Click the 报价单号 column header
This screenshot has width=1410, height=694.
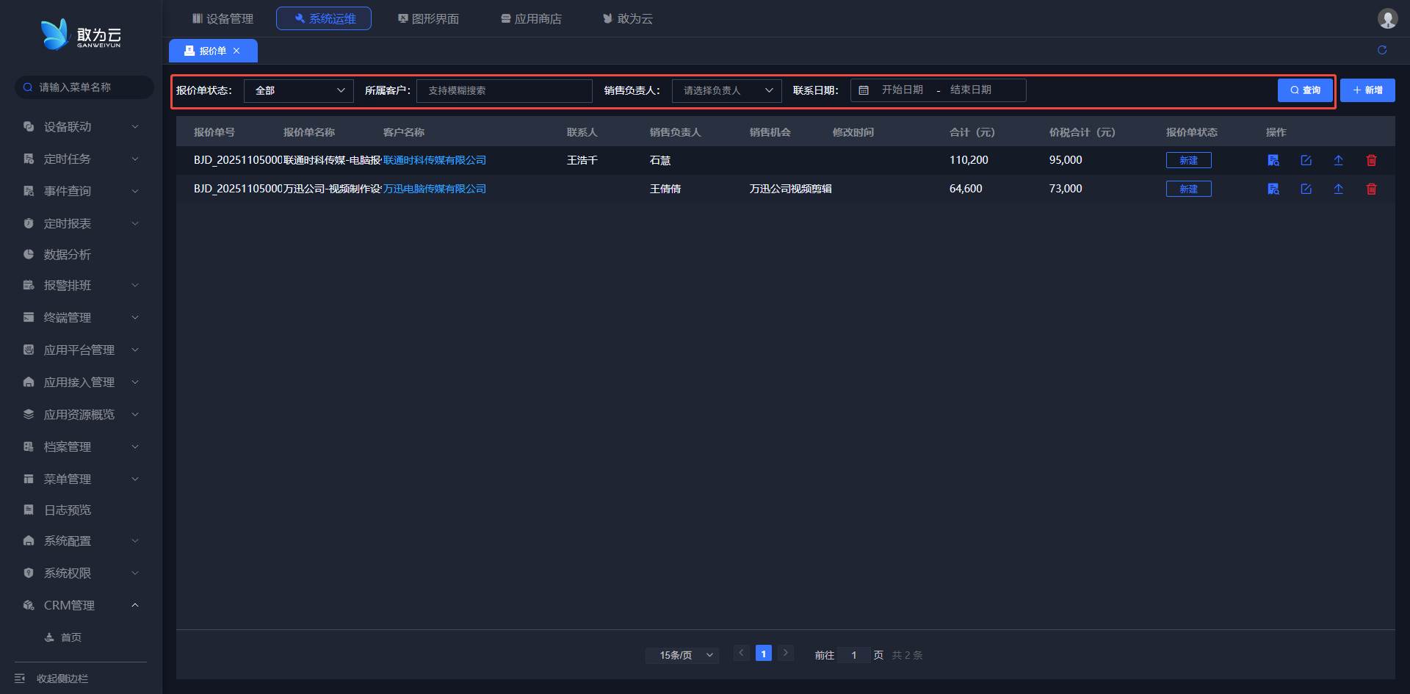(x=214, y=132)
